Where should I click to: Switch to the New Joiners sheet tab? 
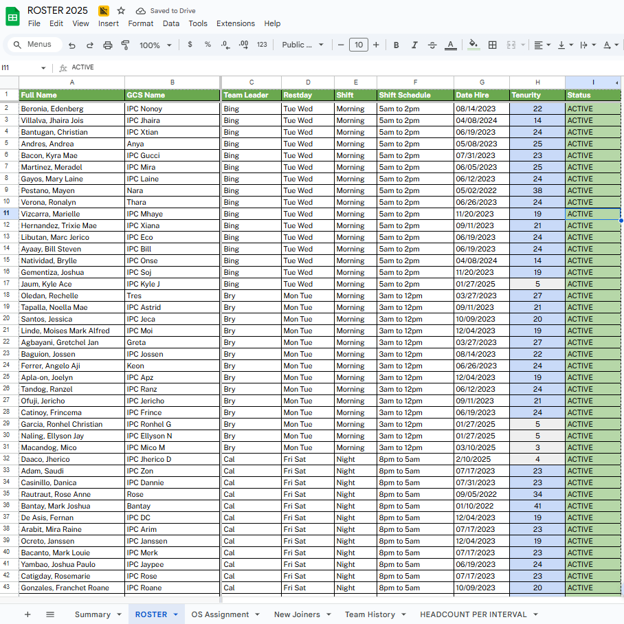tap(297, 614)
